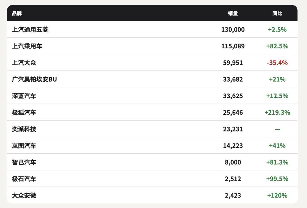Select the +120% value for 大众安徽
Viewport: 307px width, 208px height.
coord(277,195)
